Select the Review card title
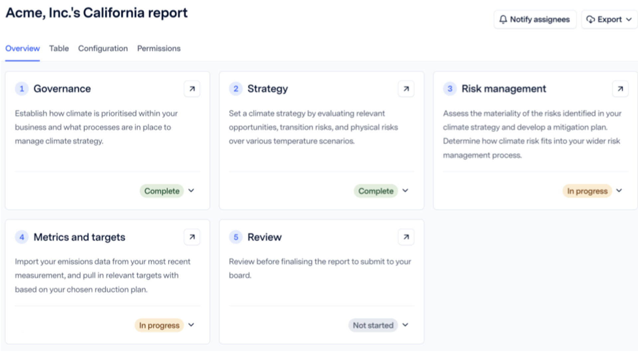Image resolution: width=638 pixels, height=359 pixels. (265, 237)
